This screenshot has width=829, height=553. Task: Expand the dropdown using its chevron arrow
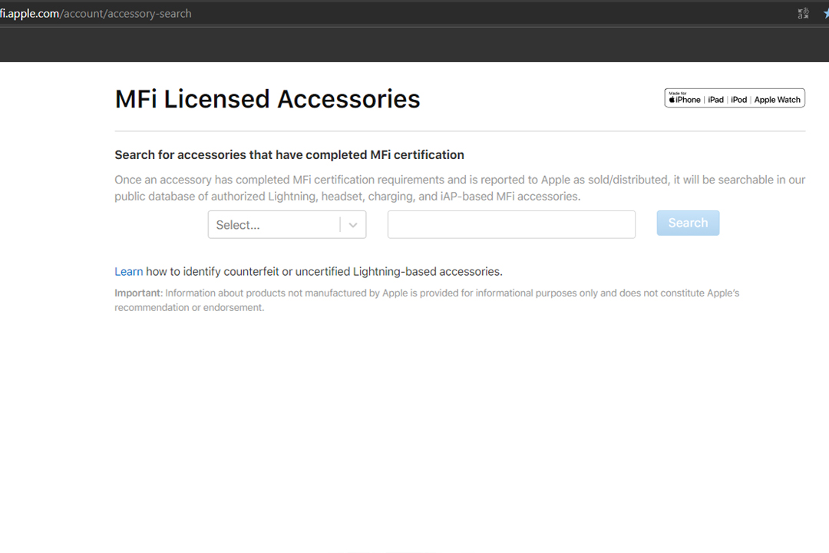353,225
